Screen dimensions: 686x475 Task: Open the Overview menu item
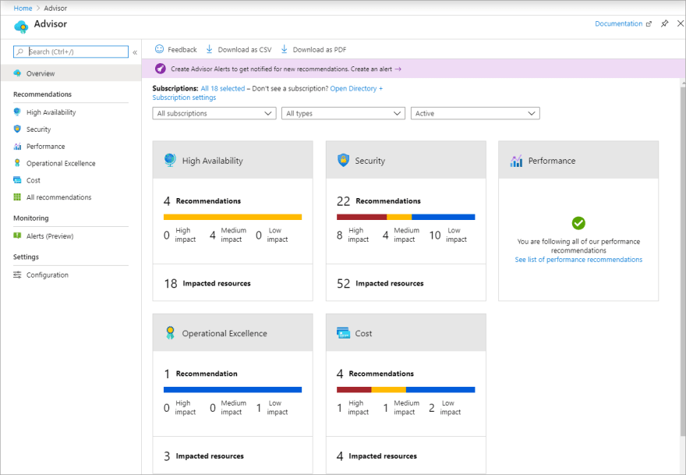[71, 73]
